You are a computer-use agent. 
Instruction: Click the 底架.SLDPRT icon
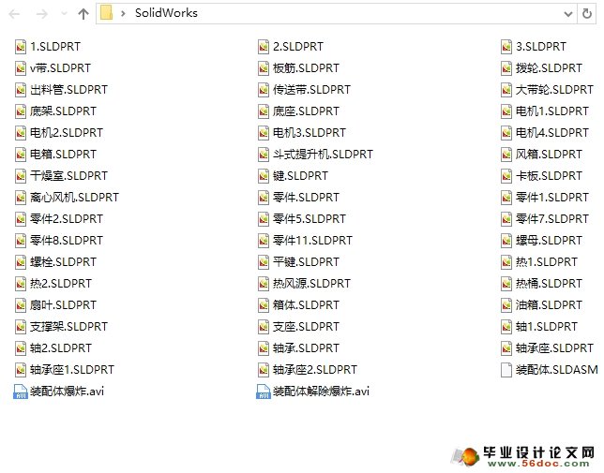[21, 111]
